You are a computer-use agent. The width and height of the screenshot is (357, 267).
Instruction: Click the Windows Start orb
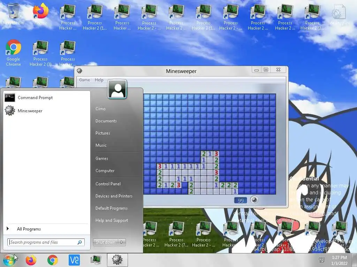9,260
